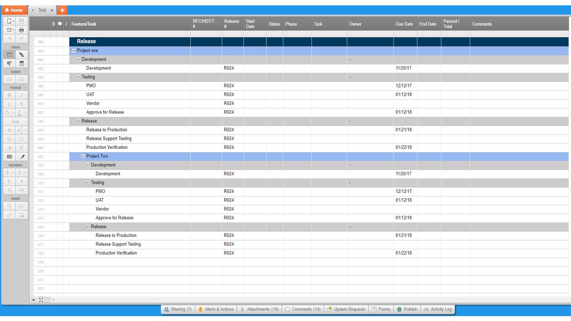Switch to Card View icon
571x321 pixels.
pos(9,63)
